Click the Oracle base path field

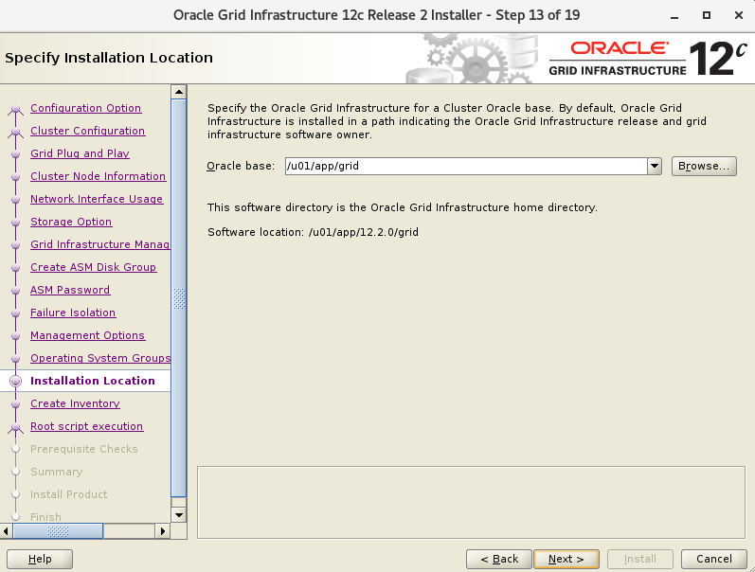[x=466, y=166]
